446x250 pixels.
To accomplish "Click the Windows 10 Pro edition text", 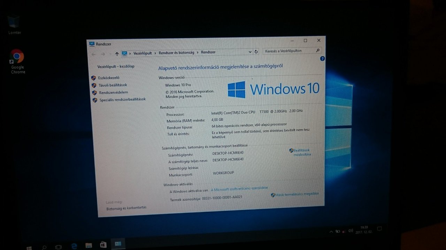I will click(x=178, y=85).
